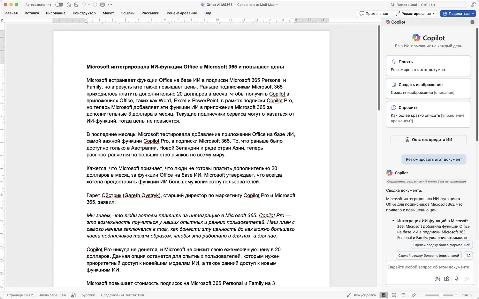Expand the Редактирование mode dropdown
Image resolution: width=479 pixels, height=299 pixels.
[415, 14]
